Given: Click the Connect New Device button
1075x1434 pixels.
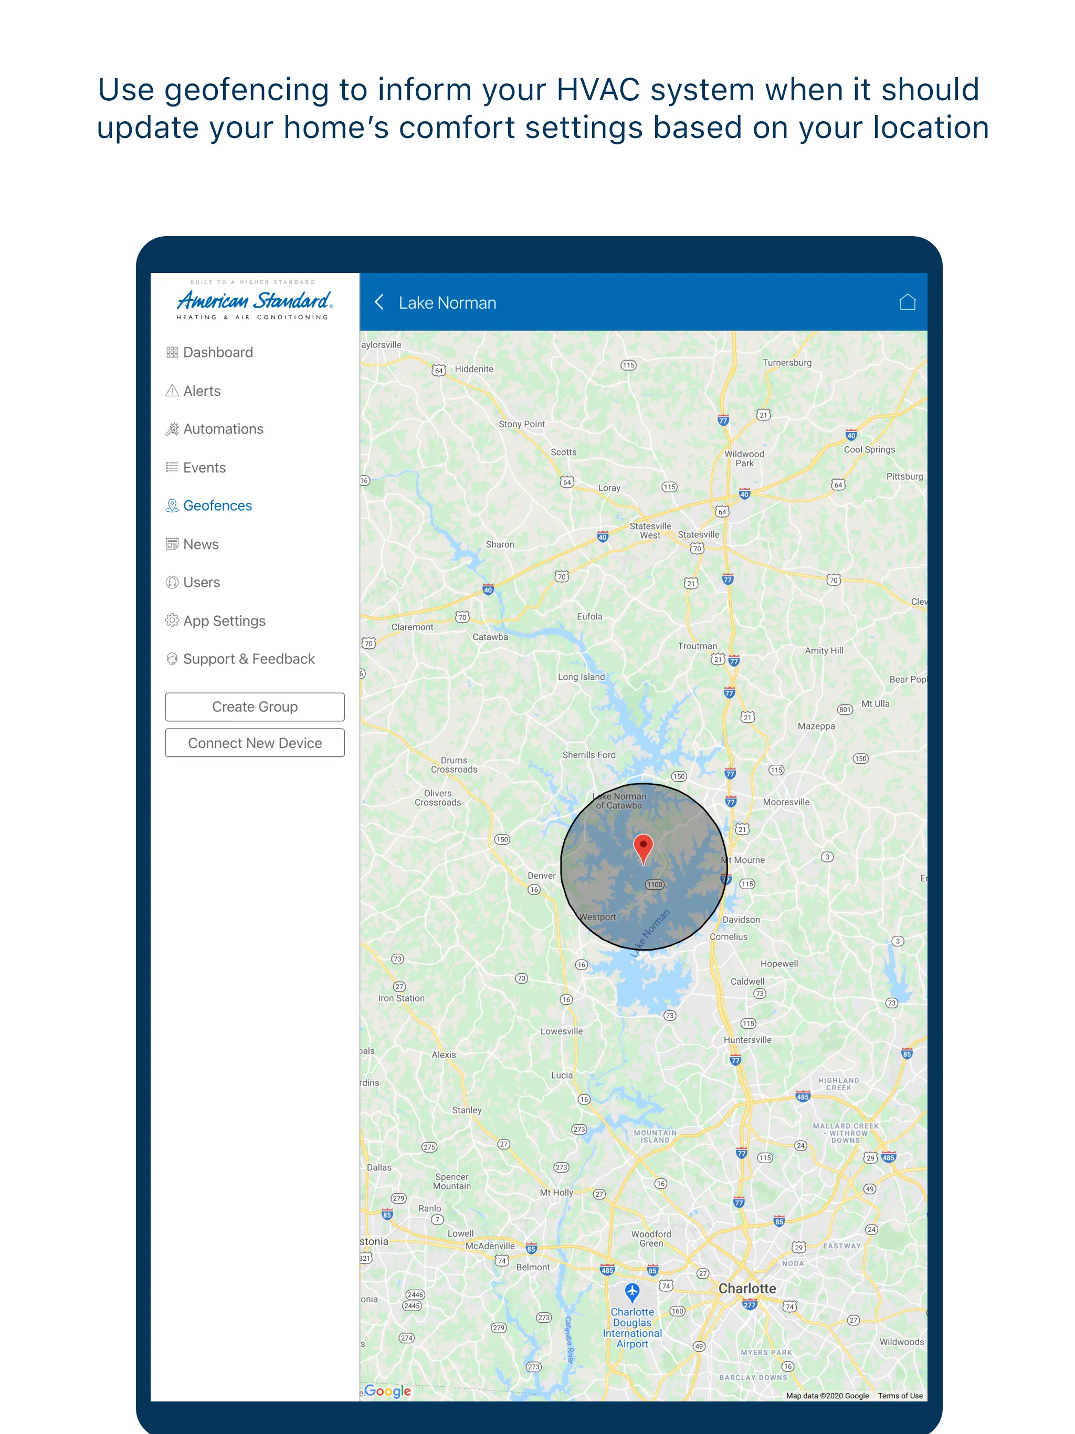Looking at the screenshot, I should pos(254,742).
